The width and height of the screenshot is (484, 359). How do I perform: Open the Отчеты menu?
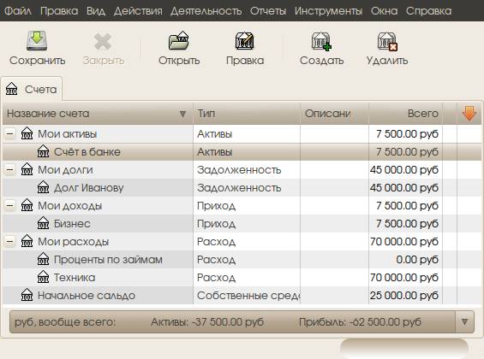[x=268, y=11]
